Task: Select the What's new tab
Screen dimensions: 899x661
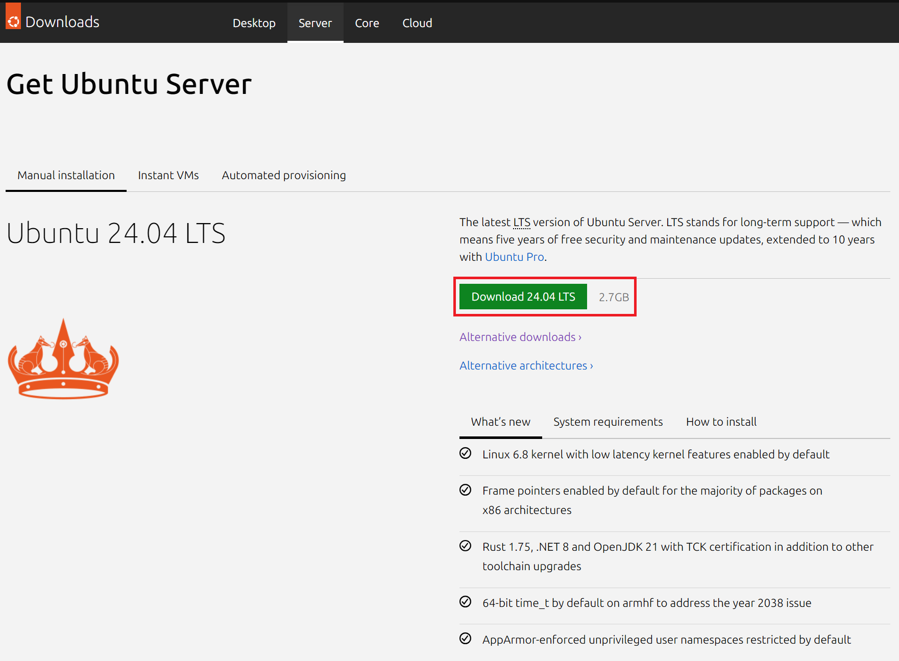Action: click(x=501, y=422)
